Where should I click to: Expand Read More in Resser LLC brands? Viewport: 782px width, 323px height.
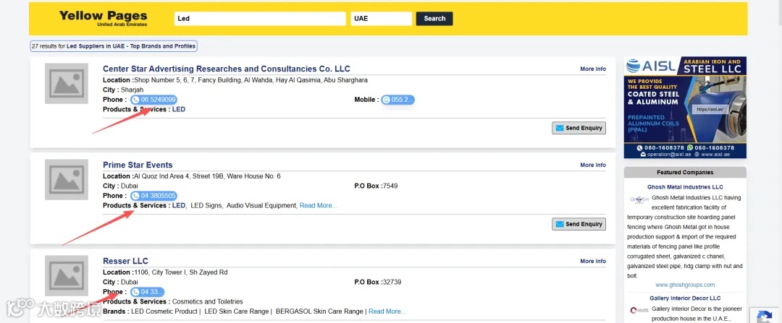point(387,311)
